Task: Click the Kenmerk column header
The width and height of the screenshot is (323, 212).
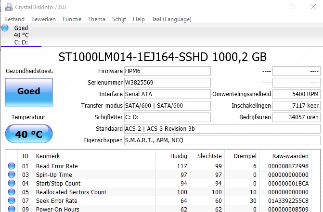Action: point(48,156)
